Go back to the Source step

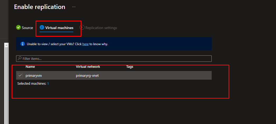(x=25, y=28)
